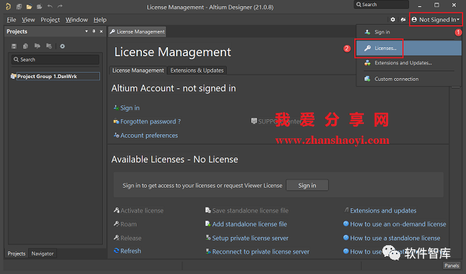Screen dimensions: 466x274
Task: Click the Forgotten password ? link
Action: [150, 121]
